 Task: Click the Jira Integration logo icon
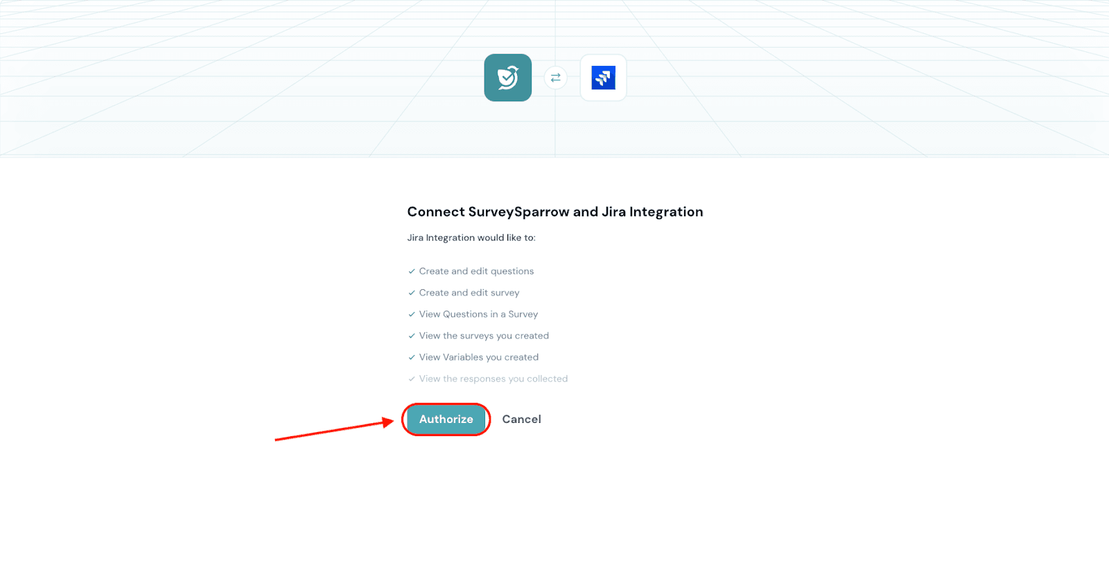603,78
